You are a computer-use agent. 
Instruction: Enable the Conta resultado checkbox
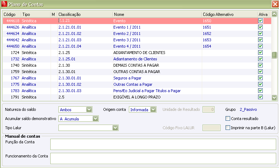[228, 119]
